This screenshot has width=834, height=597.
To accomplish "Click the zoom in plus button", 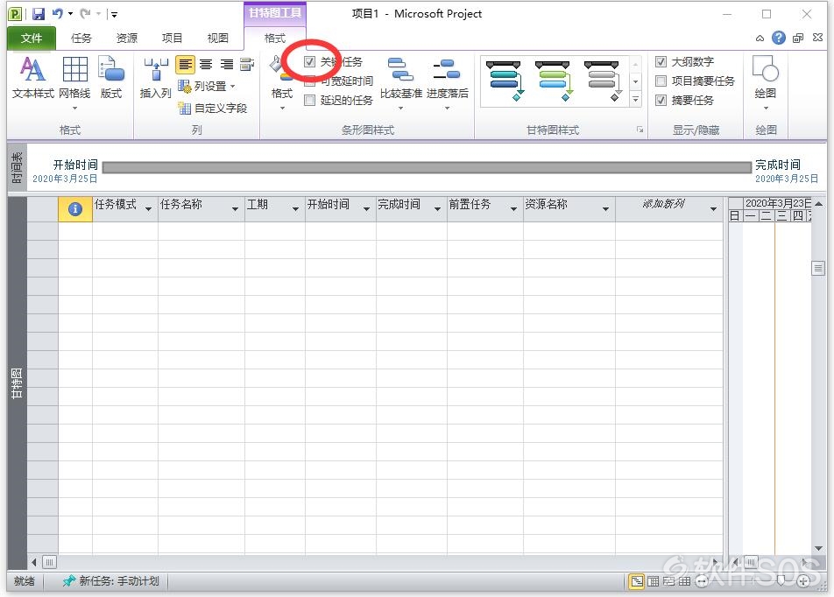I will click(x=803, y=581).
